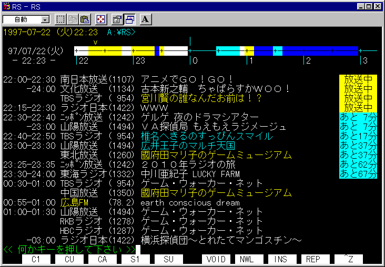The height and width of the screenshot is (267, 385).
Task: Select 中国放送 國府田マリ子のゲームミュージアム
Action: (x=216, y=193)
